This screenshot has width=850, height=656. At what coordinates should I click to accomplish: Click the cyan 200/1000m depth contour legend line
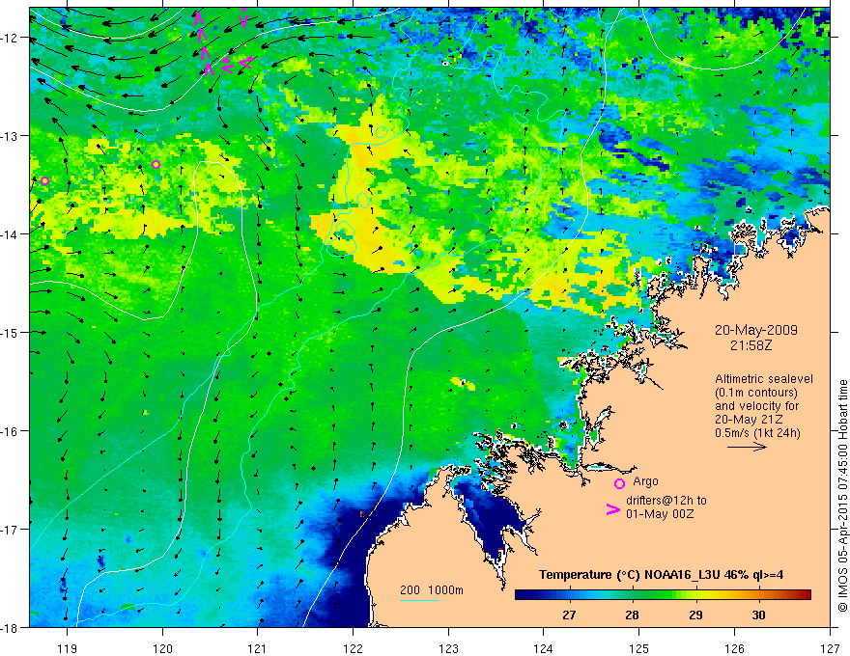pos(418,600)
